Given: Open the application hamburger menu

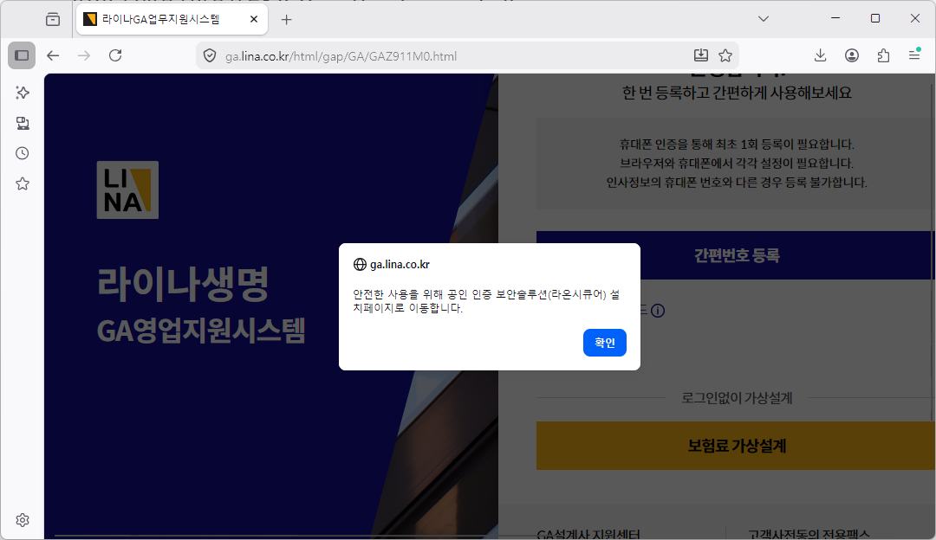Looking at the screenshot, I should pyautogui.click(x=914, y=55).
